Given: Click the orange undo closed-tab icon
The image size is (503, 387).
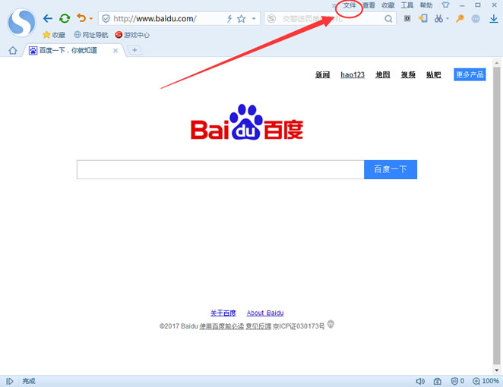Looking at the screenshot, I should [81, 18].
